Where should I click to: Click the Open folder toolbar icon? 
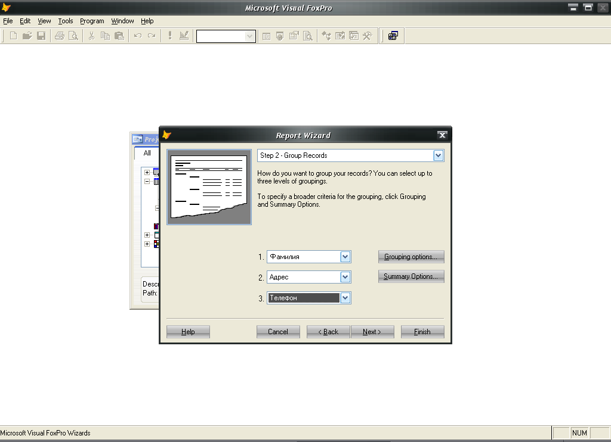pos(27,36)
